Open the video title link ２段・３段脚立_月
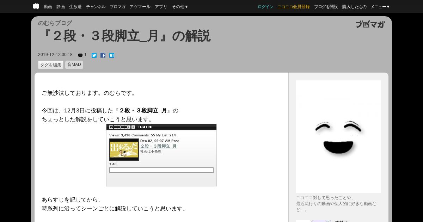The height and width of the screenshot is (222, 423). (158, 146)
